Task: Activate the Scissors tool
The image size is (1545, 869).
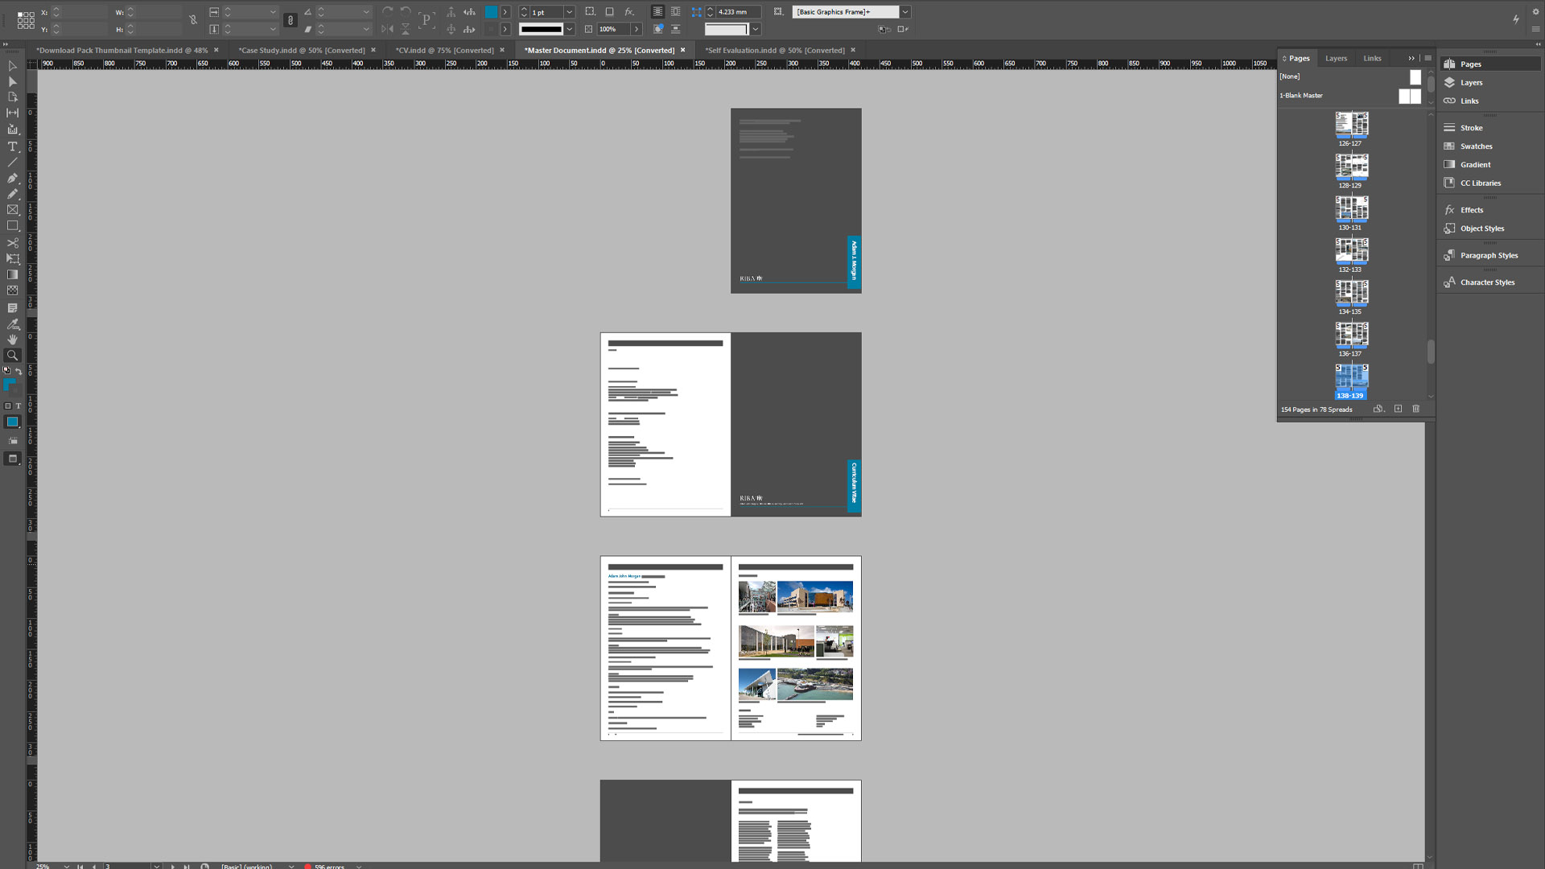Action: tap(12, 243)
